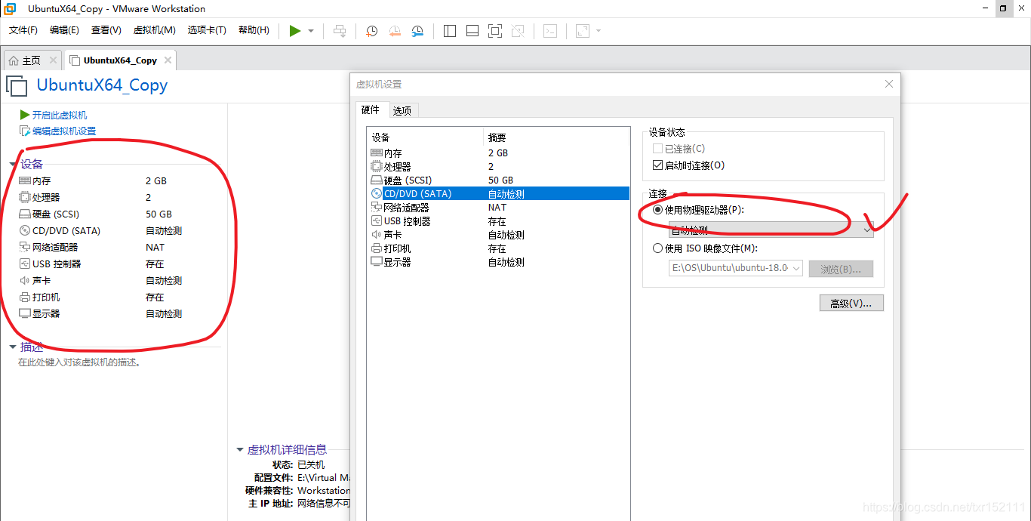This screenshot has height=521, width=1031.
Task: Collapse the 虚拟机详细信息 section
Action: pyautogui.click(x=240, y=450)
